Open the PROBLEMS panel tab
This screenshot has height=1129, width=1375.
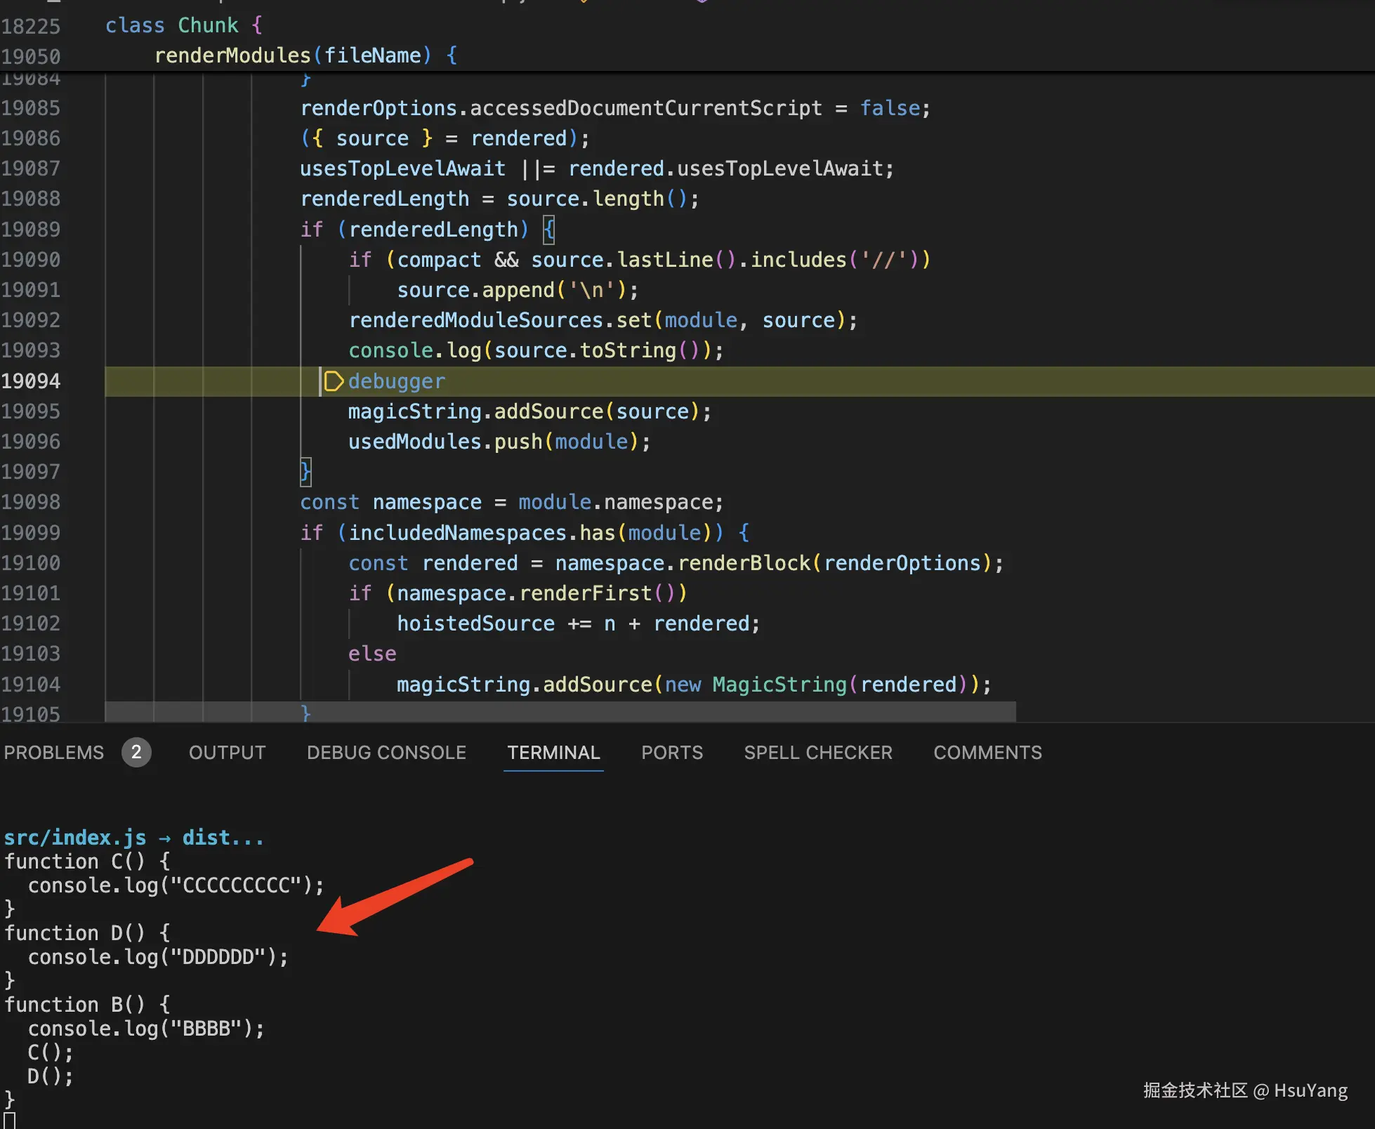coord(54,753)
